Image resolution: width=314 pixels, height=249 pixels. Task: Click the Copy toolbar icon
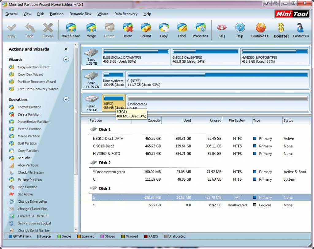click(x=164, y=28)
